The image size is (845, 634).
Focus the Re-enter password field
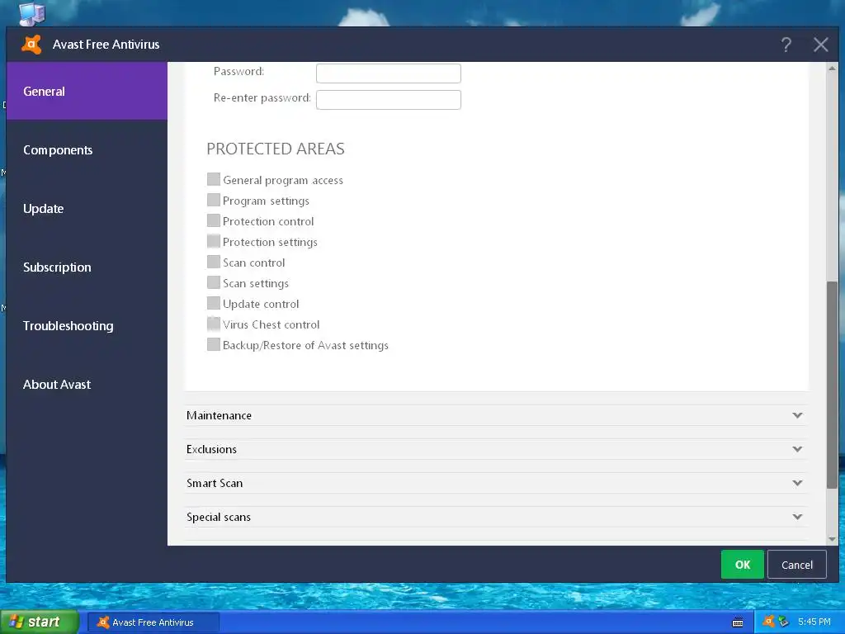(389, 100)
